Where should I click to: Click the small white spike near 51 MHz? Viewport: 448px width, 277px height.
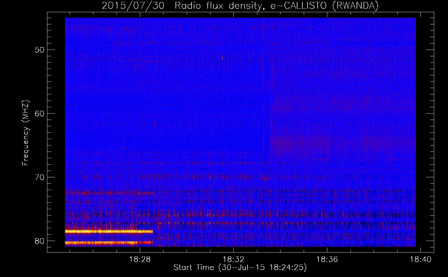pyautogui.click(x=222, y=57)
